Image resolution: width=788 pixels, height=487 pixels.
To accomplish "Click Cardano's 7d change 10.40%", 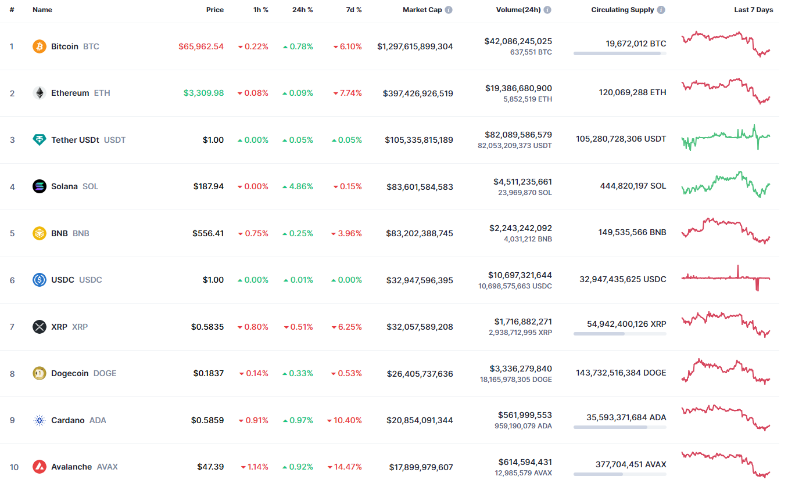I will pos(345,420).
